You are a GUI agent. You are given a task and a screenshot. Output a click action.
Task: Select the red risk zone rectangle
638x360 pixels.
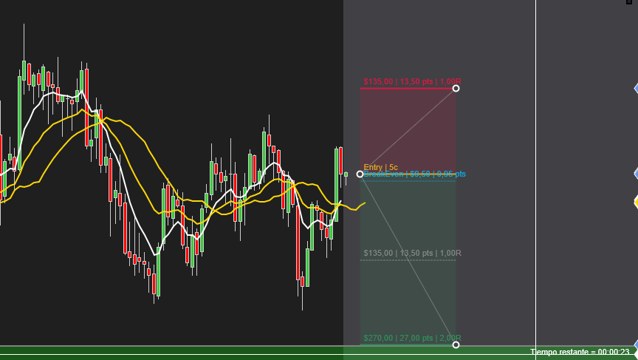tap(408, 131)
